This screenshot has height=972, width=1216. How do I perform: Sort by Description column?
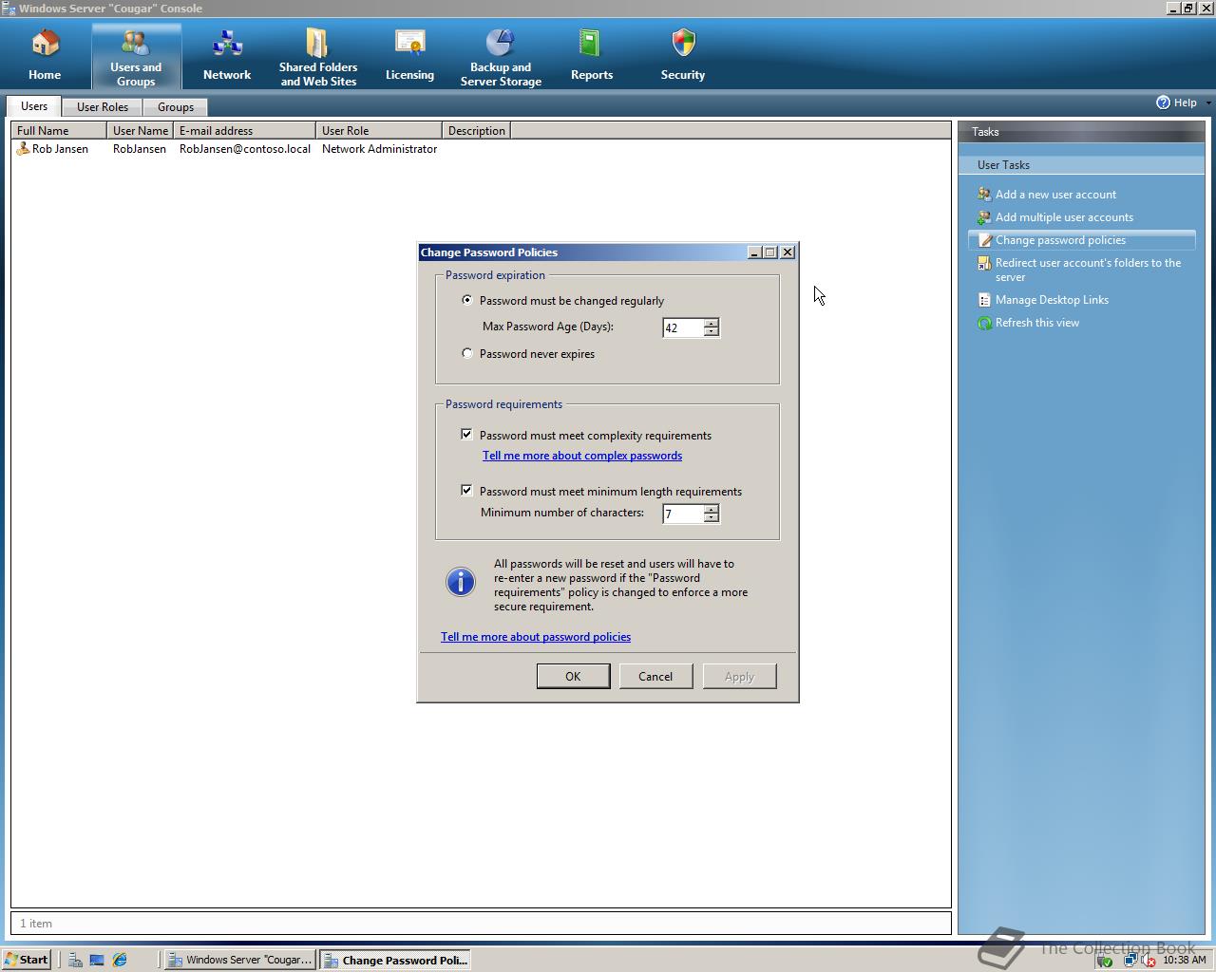tap(477, 131)
